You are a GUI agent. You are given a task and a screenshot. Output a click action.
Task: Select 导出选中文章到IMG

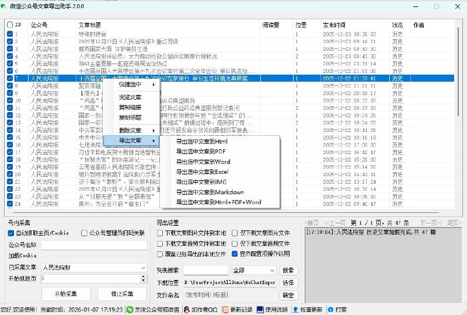pos(220,182)
